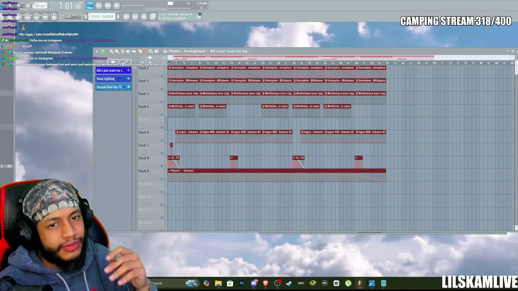
Task: Toggle mute on Track 3
Action: tap(162, 102)
